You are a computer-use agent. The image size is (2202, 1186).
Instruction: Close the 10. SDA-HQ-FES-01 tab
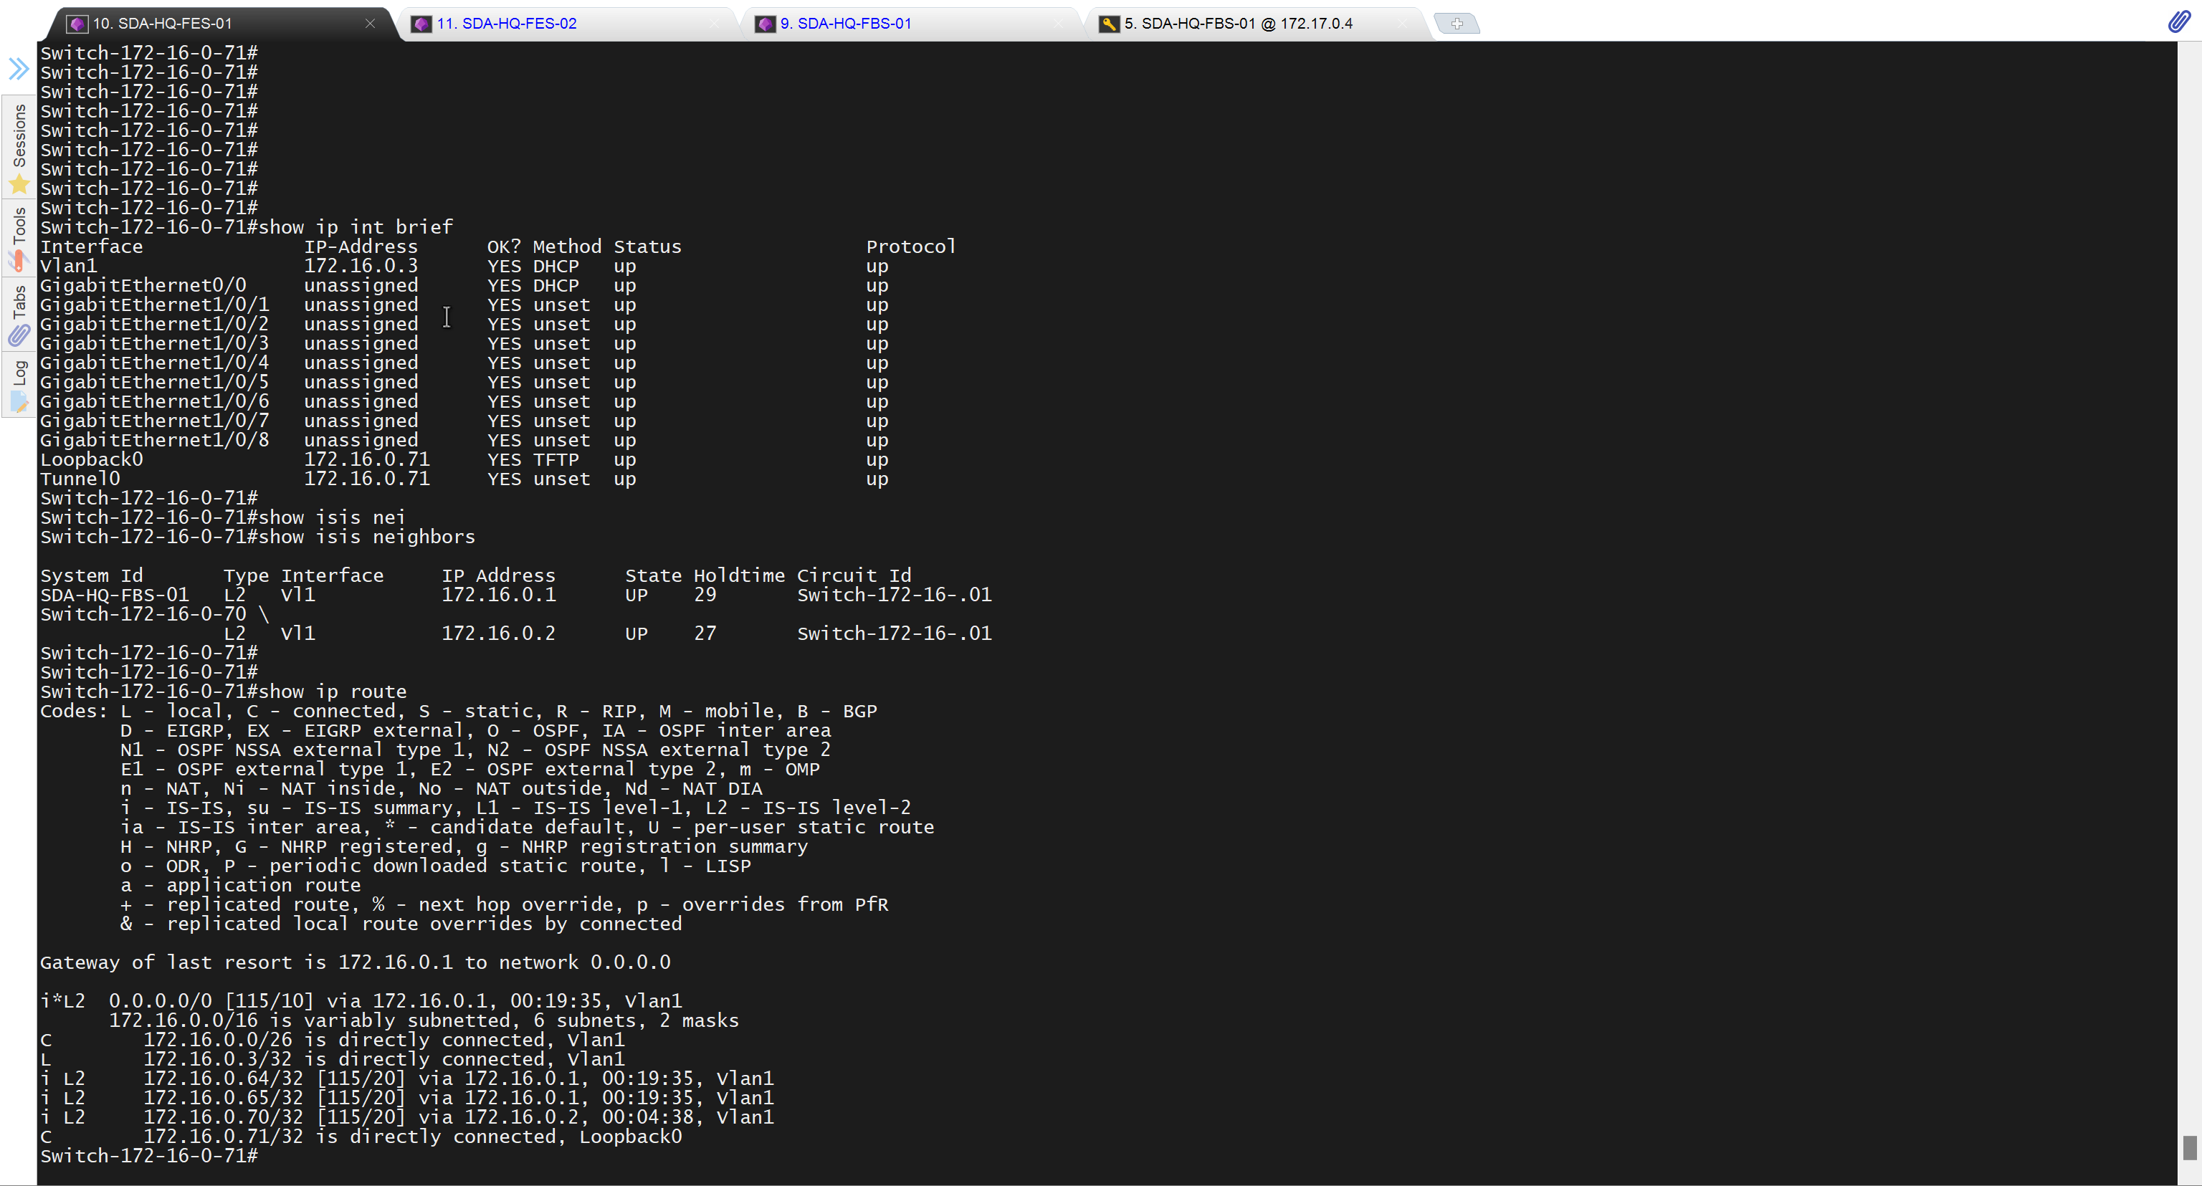coord(370,23)
